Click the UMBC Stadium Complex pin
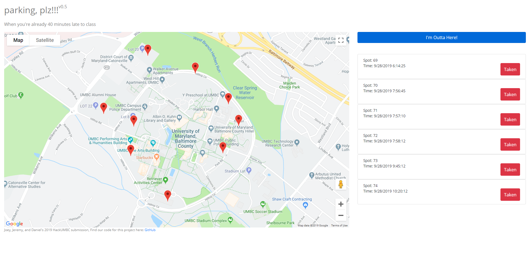Viewport: 530px width, 260px height. 230,220
